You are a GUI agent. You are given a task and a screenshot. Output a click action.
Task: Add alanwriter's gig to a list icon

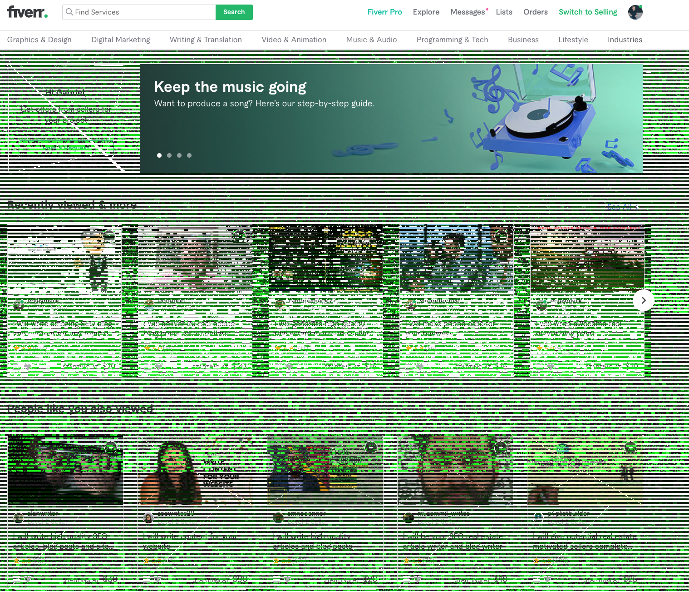pos(16,579)
